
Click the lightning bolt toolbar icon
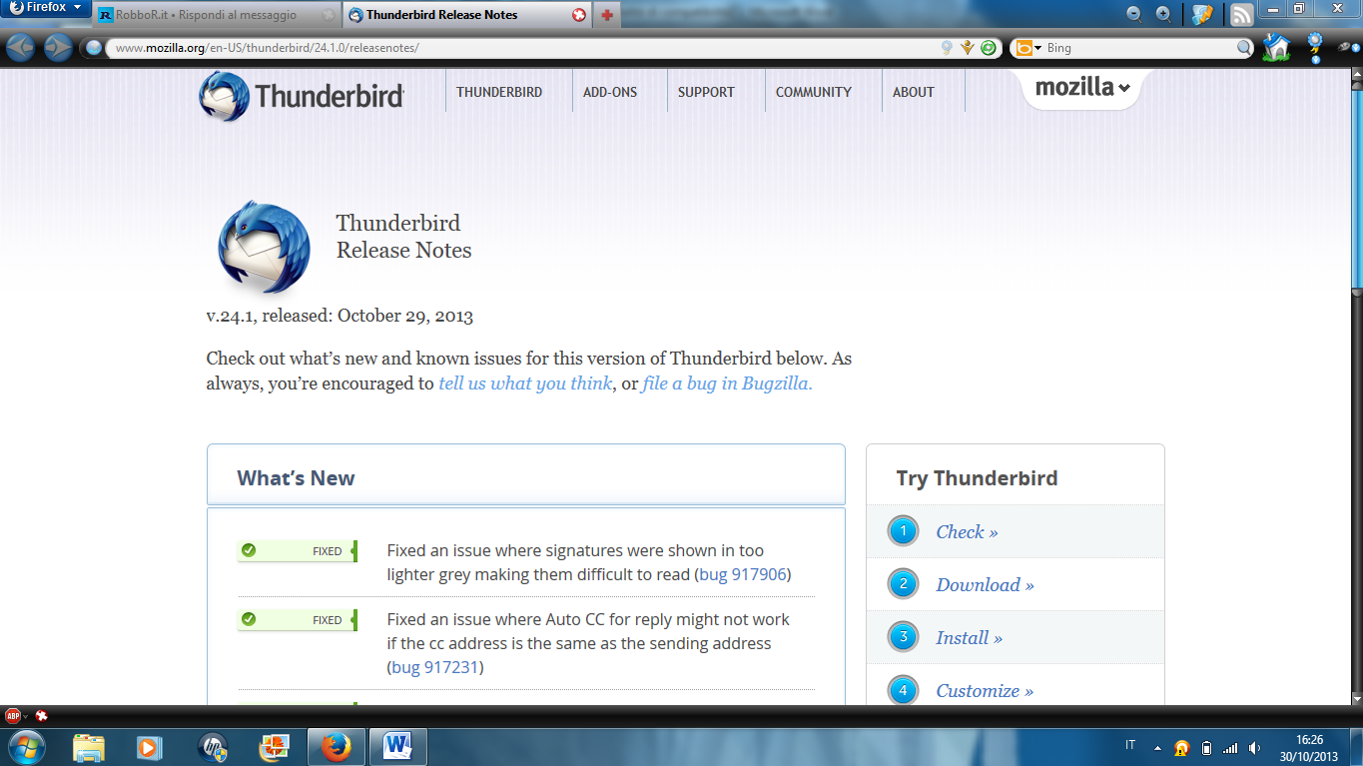(1202, 15)
